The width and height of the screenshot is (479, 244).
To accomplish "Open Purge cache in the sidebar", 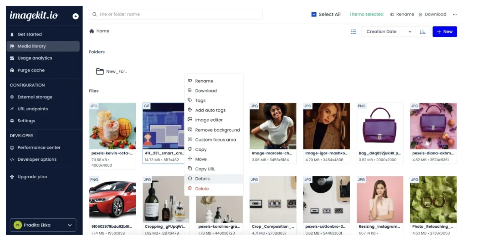I will [31, 70].
